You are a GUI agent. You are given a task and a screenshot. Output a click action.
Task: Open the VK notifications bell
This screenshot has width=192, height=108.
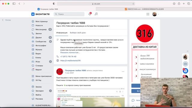(x=90, y=14)
